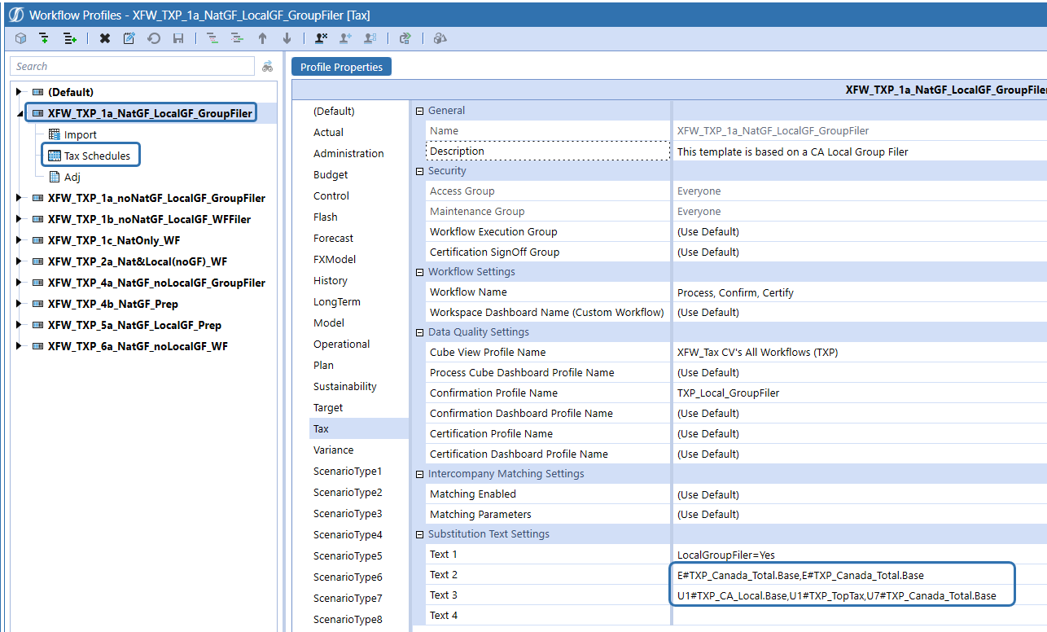Screen dimensions: 1047x632
Task: Click the Save icon in the toolbar
Action: pyautogui.click(x=178, y=38)
